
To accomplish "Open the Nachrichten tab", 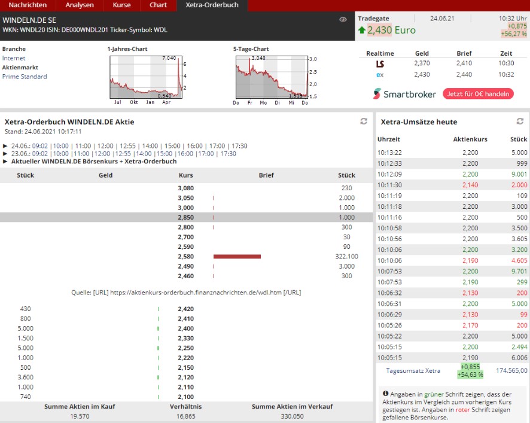I will pos(28,5).
